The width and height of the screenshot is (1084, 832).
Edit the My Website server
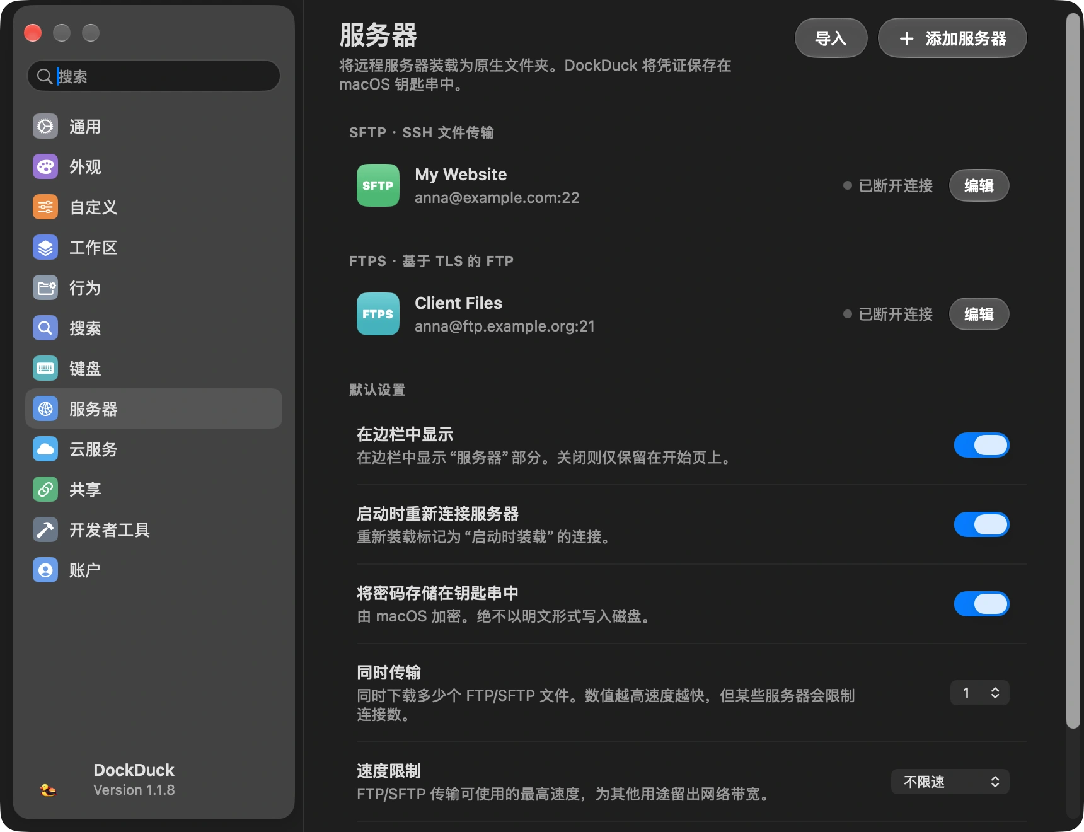(x=979, y=185)
